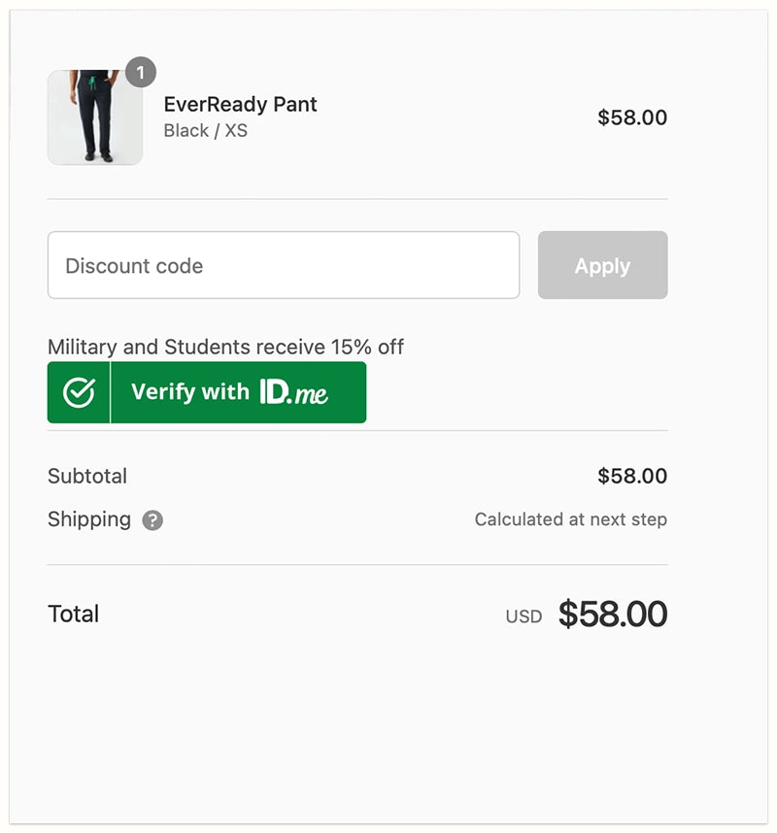
Task: Click the Verify with ID.me button
Action: [x=207, y=392]
